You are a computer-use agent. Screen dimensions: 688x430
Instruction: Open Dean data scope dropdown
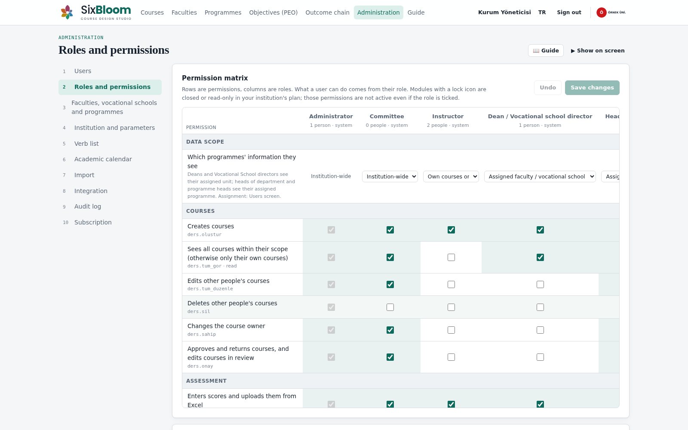540,177
